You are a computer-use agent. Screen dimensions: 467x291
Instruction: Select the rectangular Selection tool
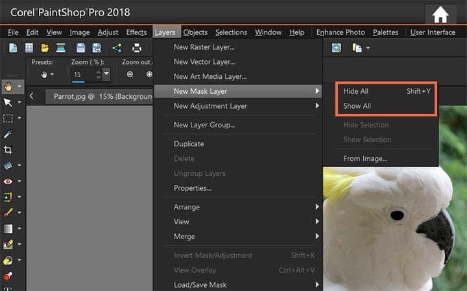pos(8,118)
